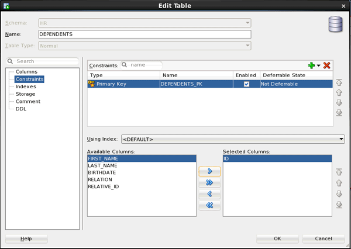This screenshot has height=249, width=351.
Task: Remove all columns with double left arrow
Action: tap(209, 205)
